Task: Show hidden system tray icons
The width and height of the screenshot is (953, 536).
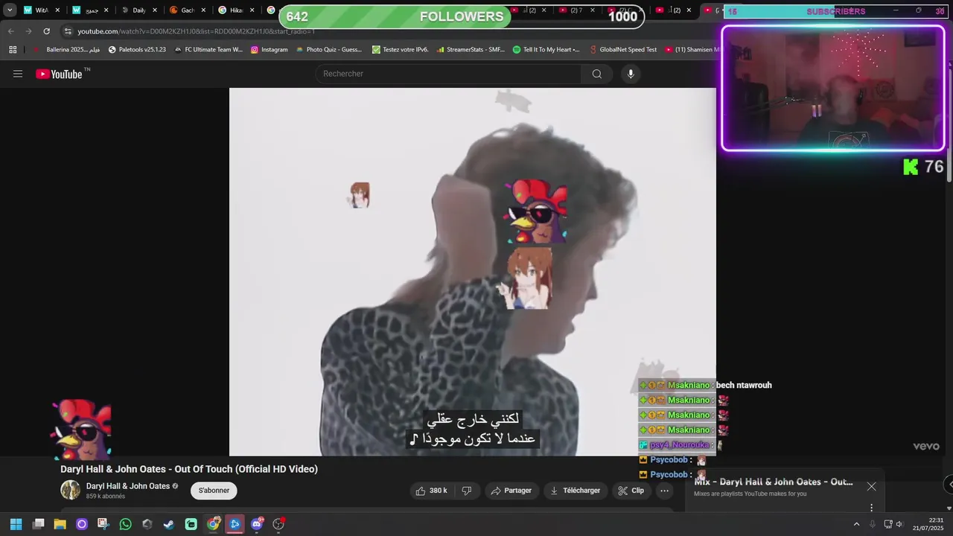Action: [856, 524]
